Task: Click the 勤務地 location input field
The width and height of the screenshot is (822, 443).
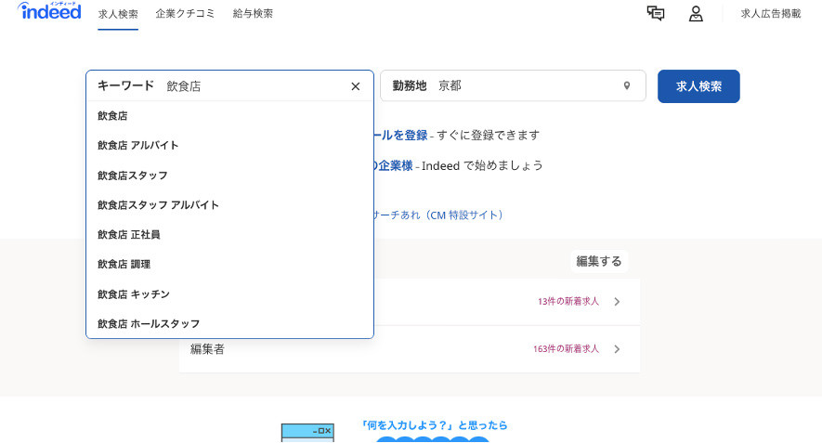Action: (525, 86)
